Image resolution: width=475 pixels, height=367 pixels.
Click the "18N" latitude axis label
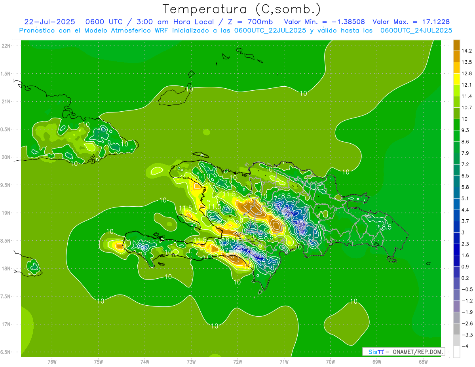click(x=6, y=269)
